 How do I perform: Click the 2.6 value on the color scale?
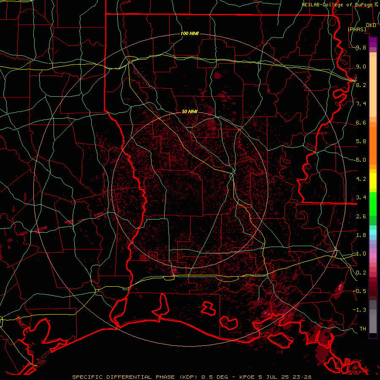point(361,217)
